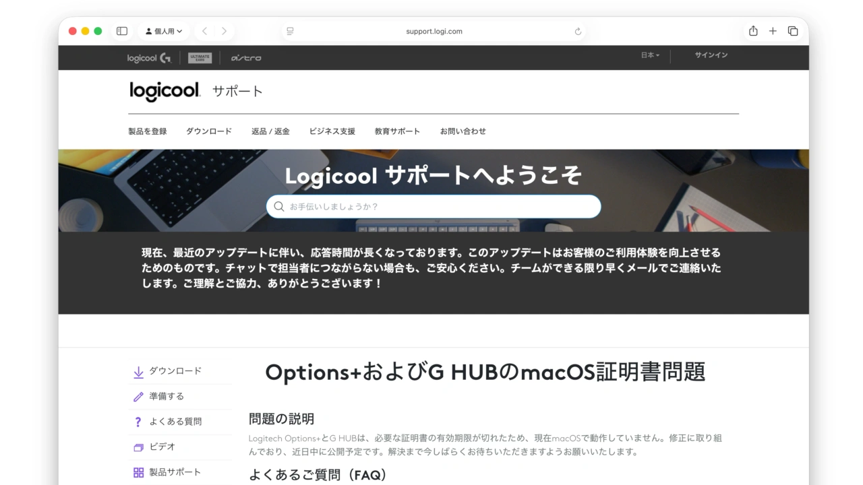Select the ダウンロード download icon in sidebar

pos(137,370)
